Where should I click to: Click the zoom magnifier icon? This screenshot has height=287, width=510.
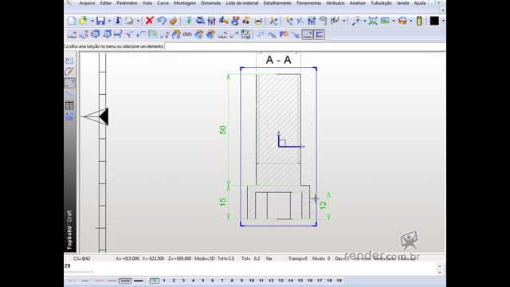click(x=356, y=21)
